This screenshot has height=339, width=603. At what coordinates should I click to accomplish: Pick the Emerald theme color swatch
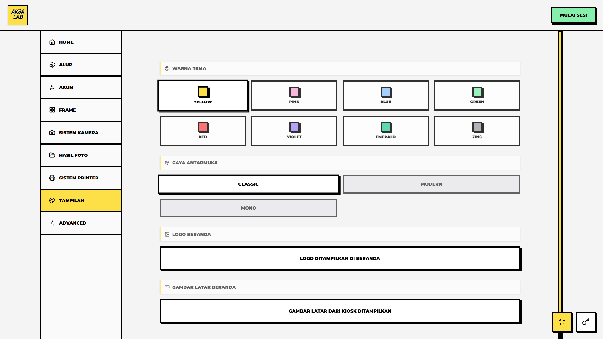point(386,131)
